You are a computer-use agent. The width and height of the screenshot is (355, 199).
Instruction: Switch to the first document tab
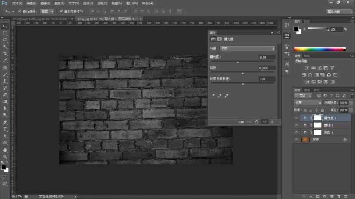[39, 19]
